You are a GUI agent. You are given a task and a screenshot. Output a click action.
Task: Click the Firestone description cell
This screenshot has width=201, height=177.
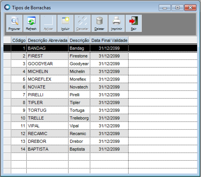(79, 56)
